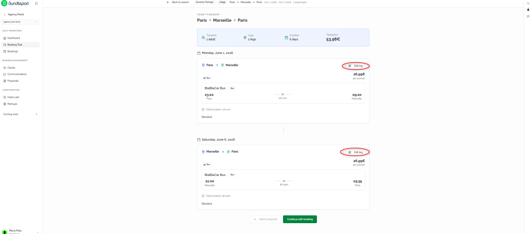
Task: Open Hotel Lists in the sidebar
Action: tap(21, 97)
